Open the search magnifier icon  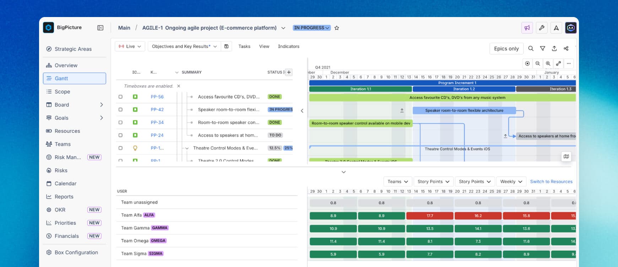point(531,49)
